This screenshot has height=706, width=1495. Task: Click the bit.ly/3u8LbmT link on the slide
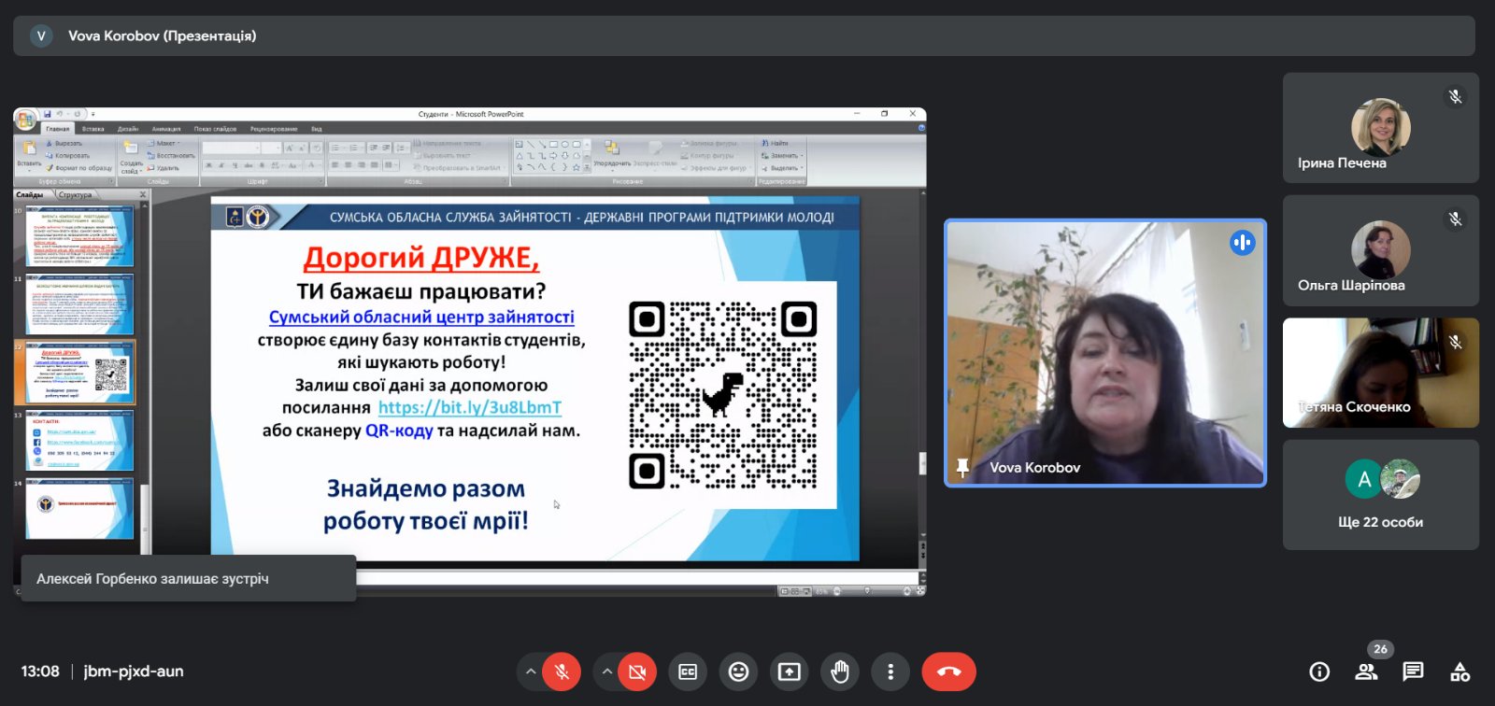tap(470, 408)
